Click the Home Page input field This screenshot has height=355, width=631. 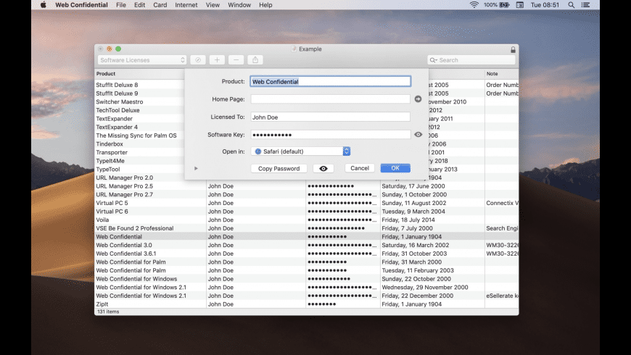[x=331, y=99]
